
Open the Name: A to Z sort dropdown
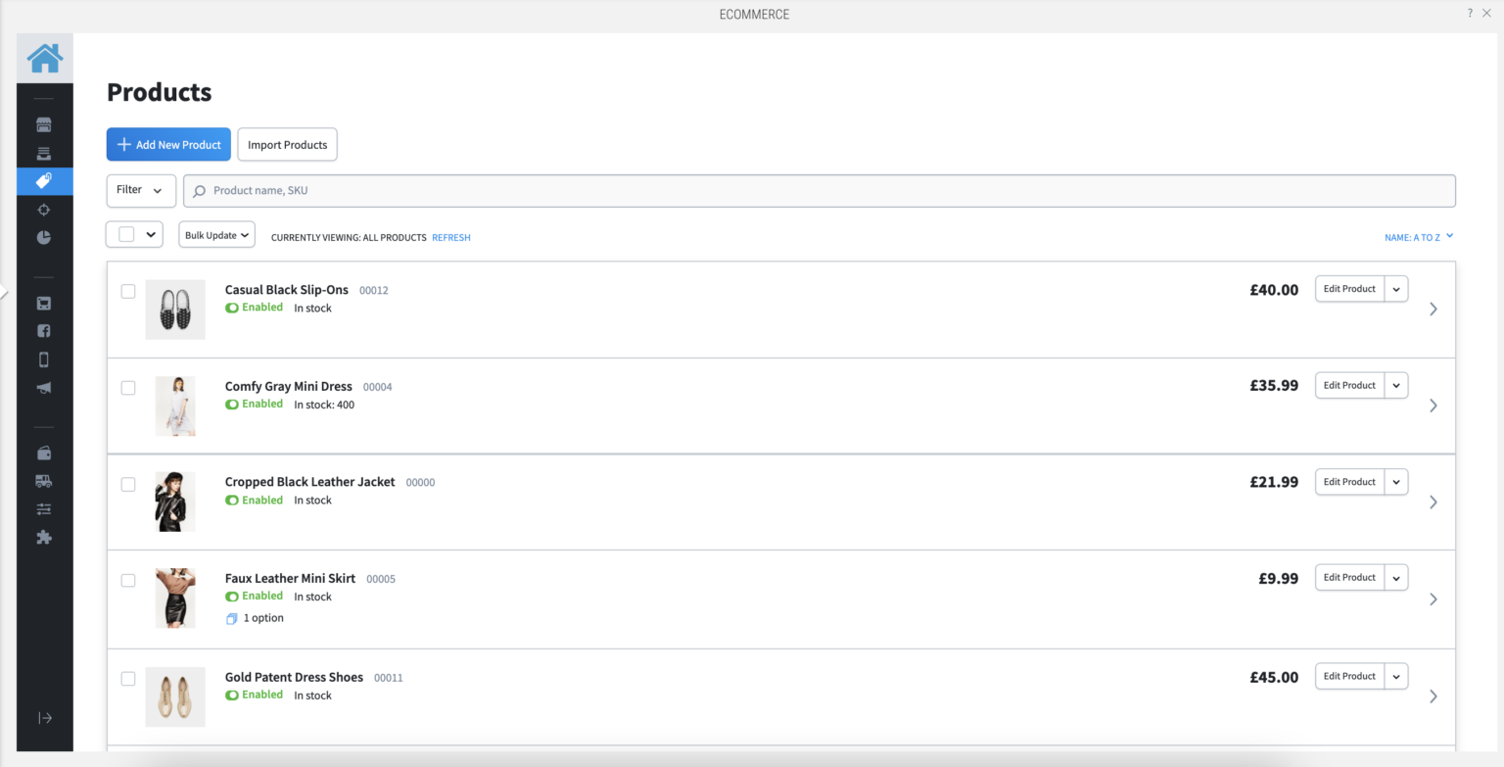click(x=1418, y=236)
